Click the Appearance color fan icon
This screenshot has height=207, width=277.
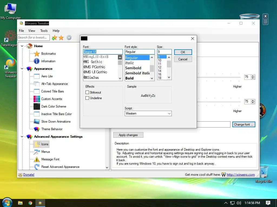(x=29, y=69)
